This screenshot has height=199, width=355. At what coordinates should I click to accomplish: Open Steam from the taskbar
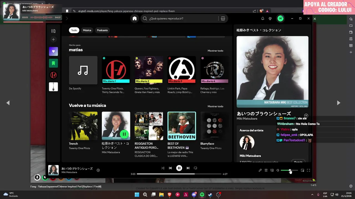tap(210, 195)
